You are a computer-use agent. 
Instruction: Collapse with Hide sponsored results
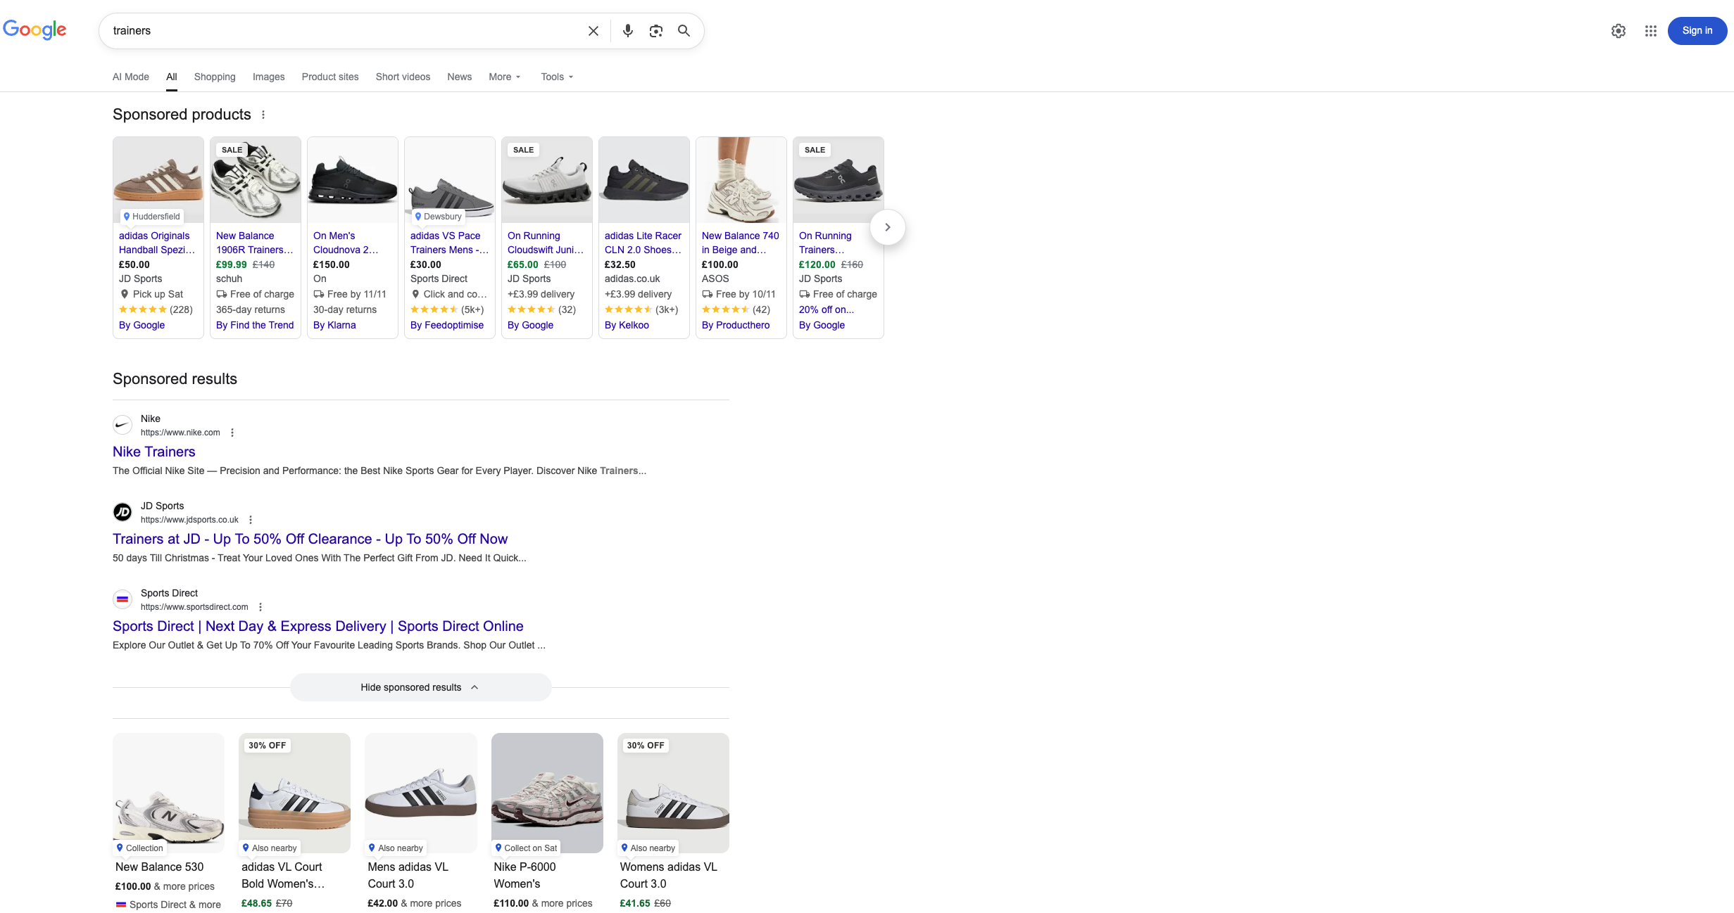tap(420, 687)
